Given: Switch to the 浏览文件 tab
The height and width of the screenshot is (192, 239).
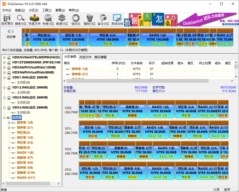Looking at the screenshot, I should [85, 57].
